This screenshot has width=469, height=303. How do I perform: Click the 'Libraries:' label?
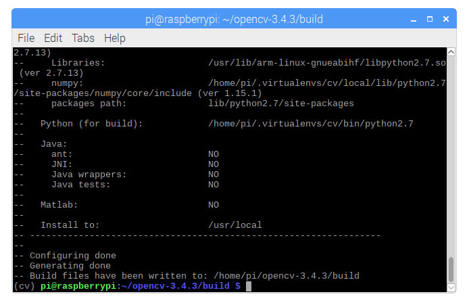[78, 63]
